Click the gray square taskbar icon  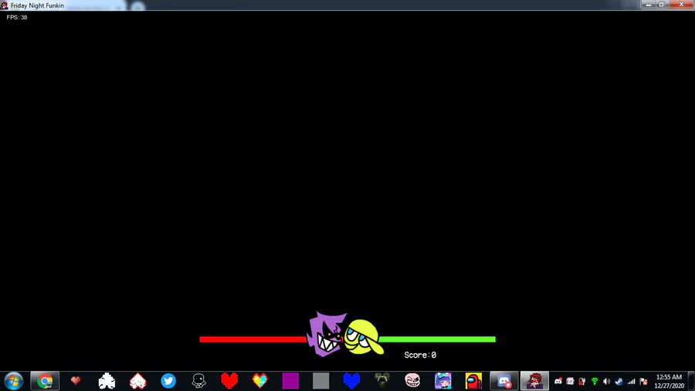(x=321, y=381)
